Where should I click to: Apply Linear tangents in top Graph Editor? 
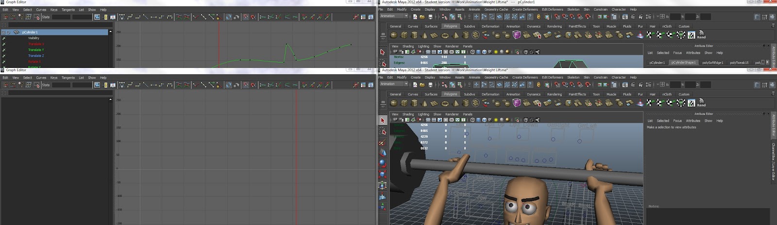pyautogui.click(x=146, y=17)
